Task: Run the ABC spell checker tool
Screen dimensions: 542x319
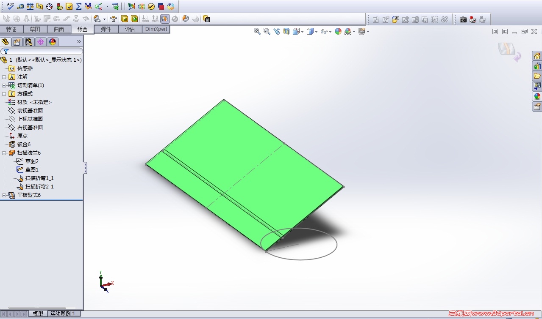Action: point(11,6)
